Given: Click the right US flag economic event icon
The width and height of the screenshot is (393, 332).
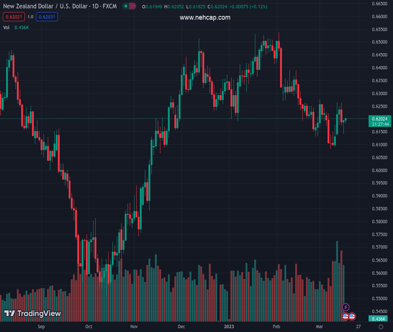Looking at the screenshot, I should [x=352, y=316].
